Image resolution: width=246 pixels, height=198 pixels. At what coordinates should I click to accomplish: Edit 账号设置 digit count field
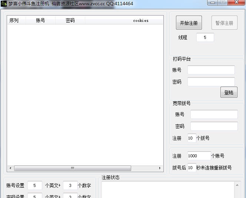[70, 185]
